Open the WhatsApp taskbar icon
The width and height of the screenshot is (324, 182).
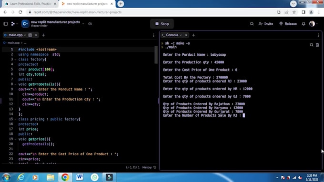(94, 177)
